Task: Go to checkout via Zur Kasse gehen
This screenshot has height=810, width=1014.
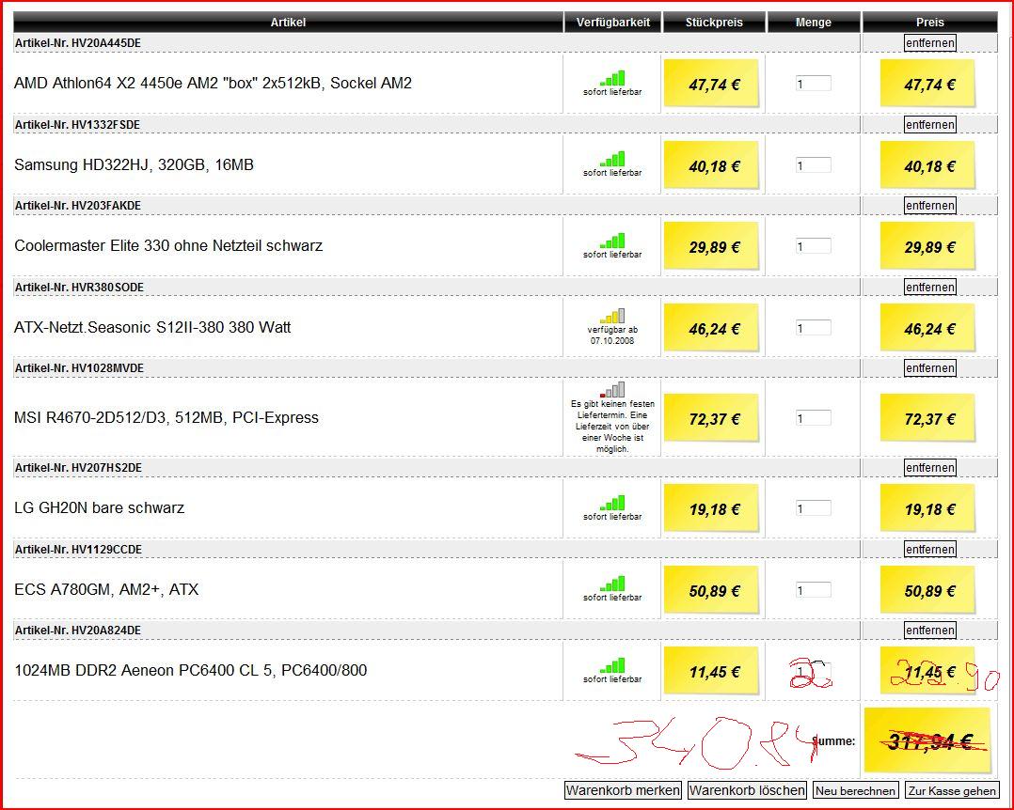Action: pos(952,790)
